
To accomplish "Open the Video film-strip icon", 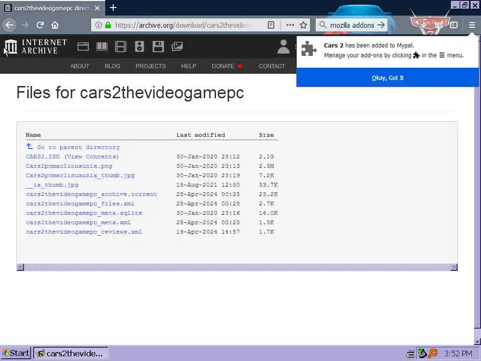I will coord(121,47).
